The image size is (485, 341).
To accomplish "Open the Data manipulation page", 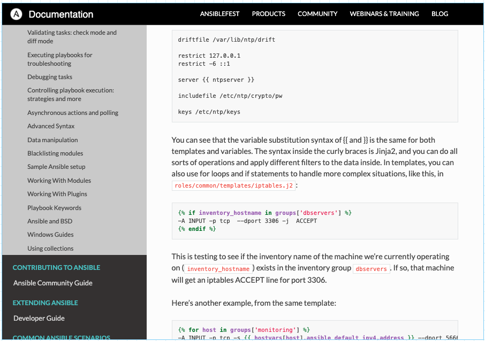I will point(52,140).
